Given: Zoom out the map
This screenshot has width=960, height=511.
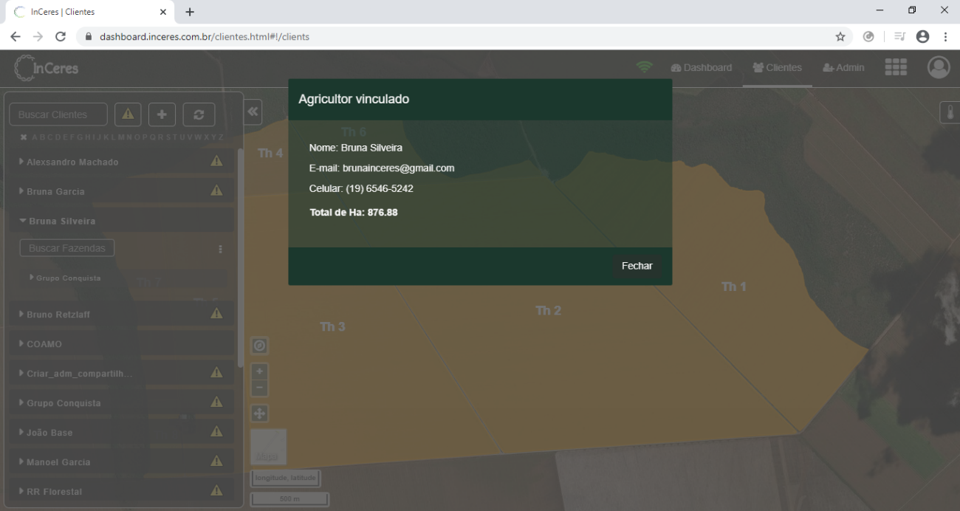Looking at the screenshot, I should [x=259, y=388].
